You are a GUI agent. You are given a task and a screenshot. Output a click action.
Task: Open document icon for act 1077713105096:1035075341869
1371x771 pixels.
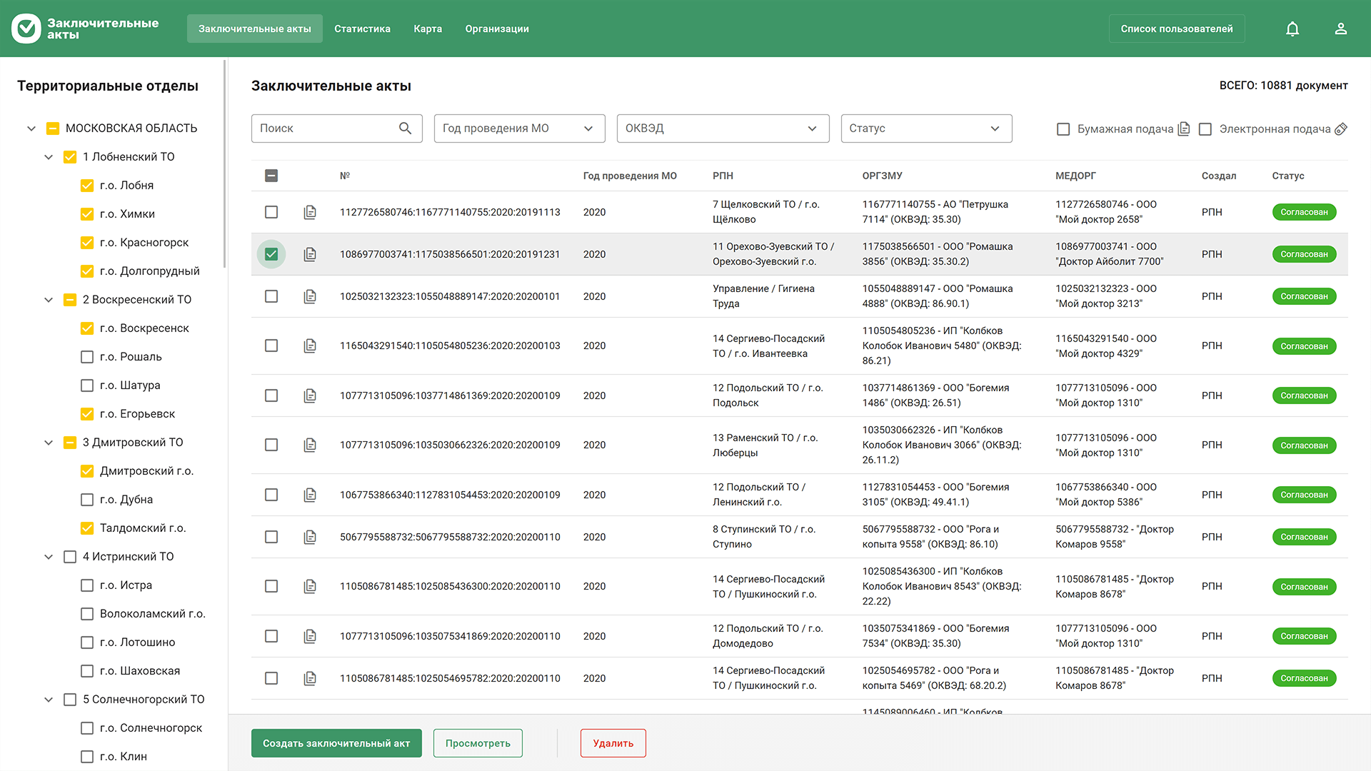tap(310, 636)
